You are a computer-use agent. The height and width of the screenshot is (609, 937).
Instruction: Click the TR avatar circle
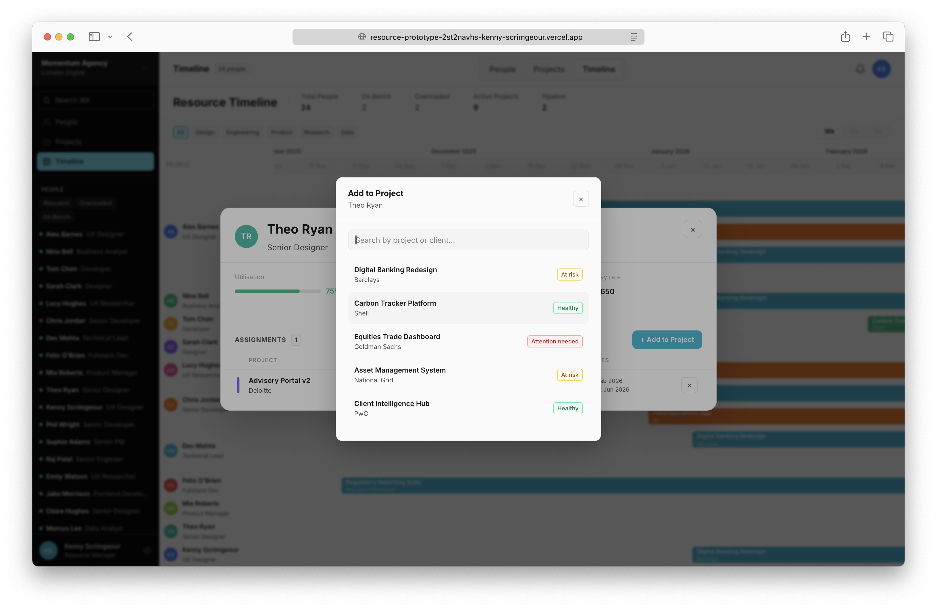pyautogui.click(x=246, y=236)
